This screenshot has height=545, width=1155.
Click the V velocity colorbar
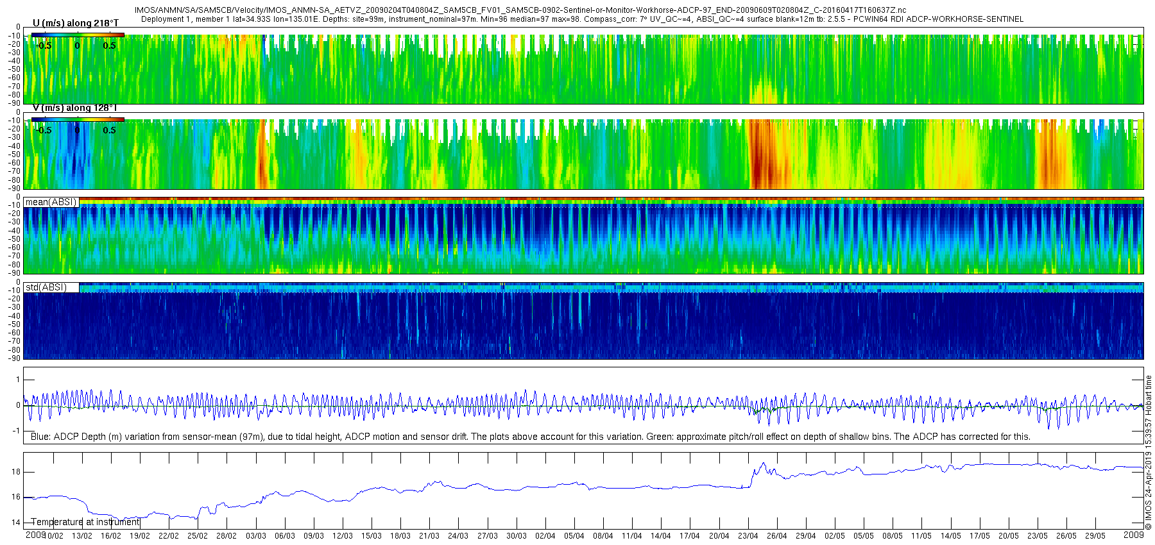pos(78,119)
